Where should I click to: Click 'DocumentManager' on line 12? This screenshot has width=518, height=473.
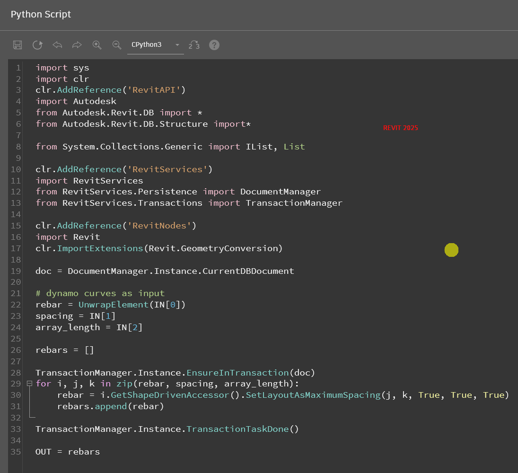(x=281, y=192)
